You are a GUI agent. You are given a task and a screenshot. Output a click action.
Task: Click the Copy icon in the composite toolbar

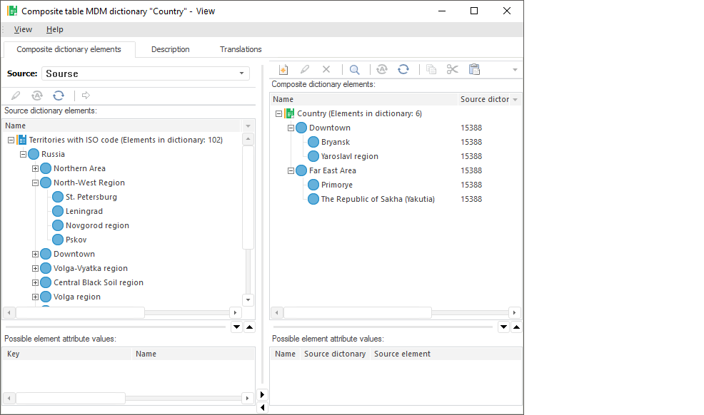point(431,69)
